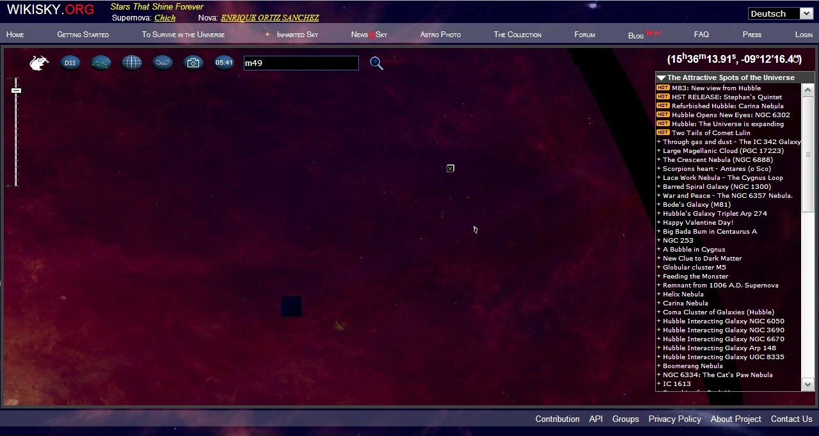Screen dimensions: 819x436
Task: Select the Helix Nebula entry
Action: pos(683,295)
